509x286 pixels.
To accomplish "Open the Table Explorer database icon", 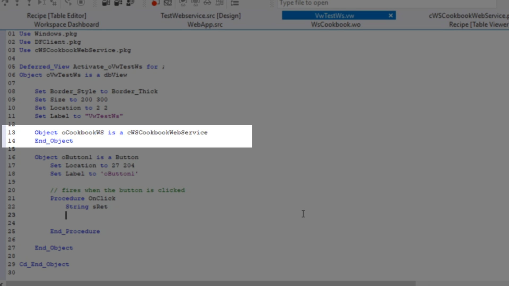I will click(106, 3).
